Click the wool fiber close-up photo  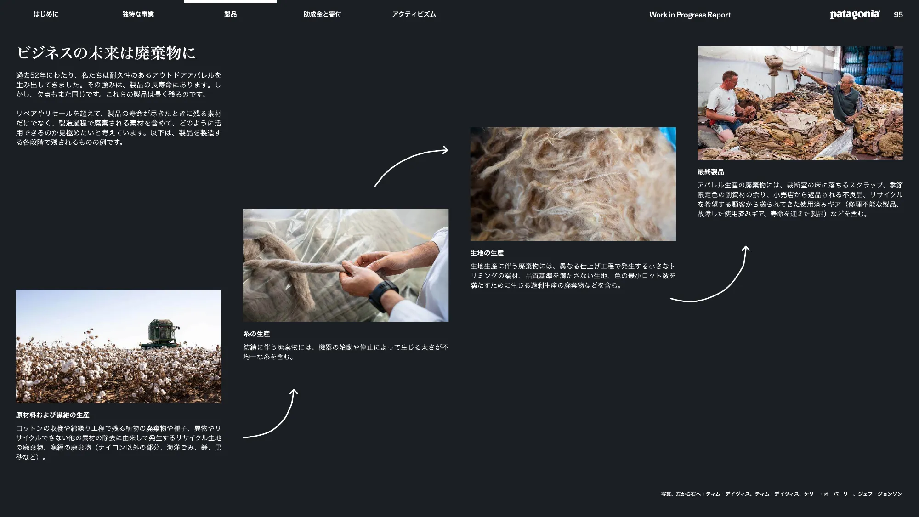tap(573, 184)
